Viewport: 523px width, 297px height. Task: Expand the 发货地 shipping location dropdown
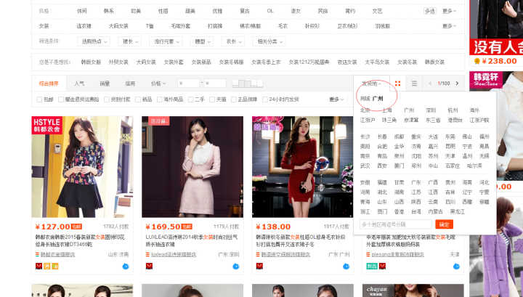(372, 84)
